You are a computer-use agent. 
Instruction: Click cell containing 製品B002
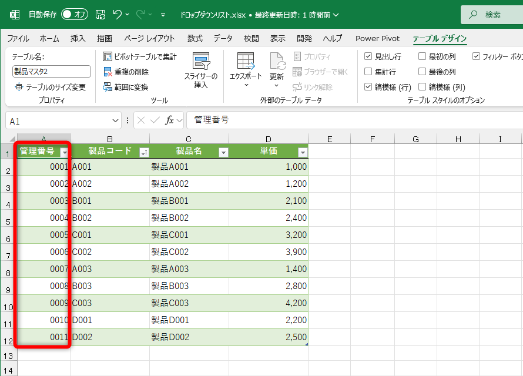tap(189, 218)
